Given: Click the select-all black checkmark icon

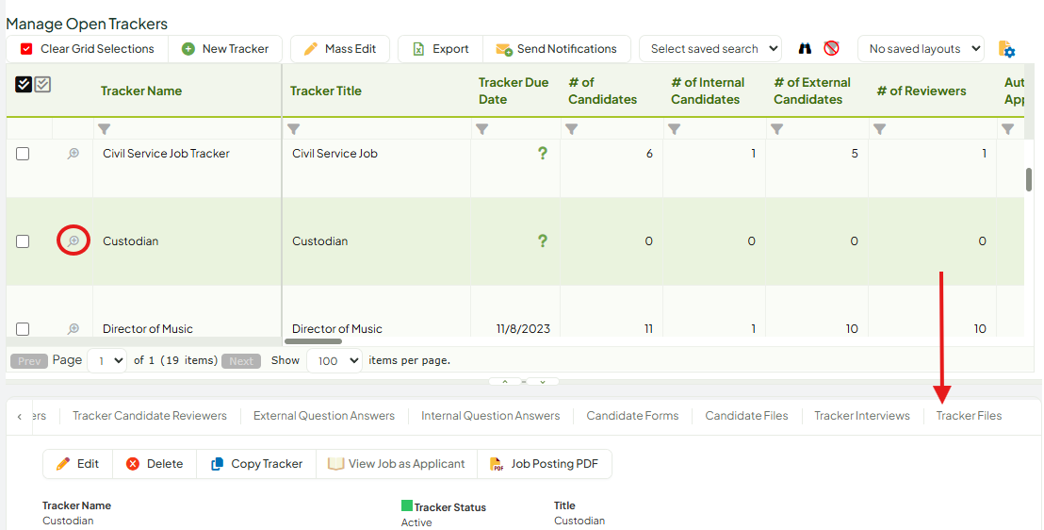Looking at the screenshot, I should [x=24, y=84].
